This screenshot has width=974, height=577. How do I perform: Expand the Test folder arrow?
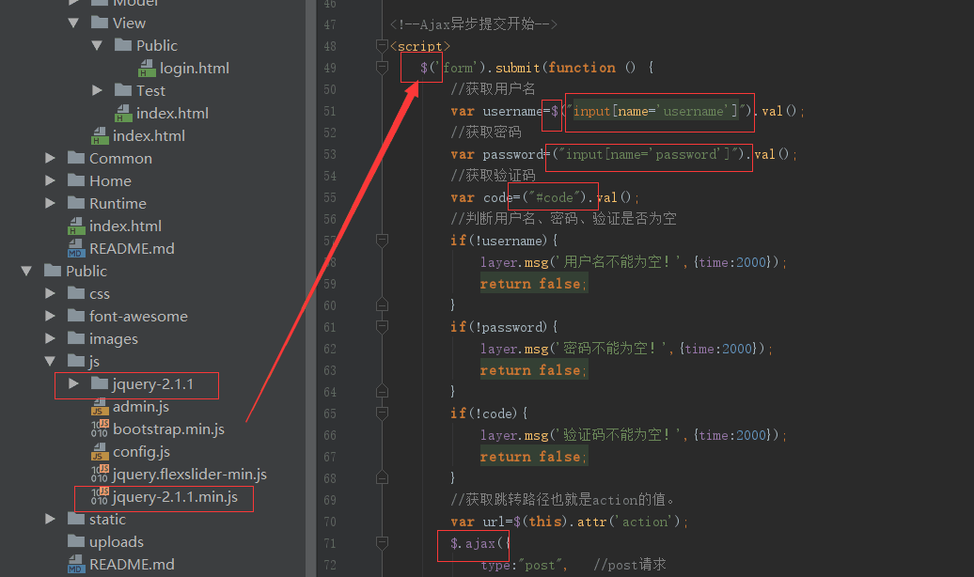(x=97, y=90)
